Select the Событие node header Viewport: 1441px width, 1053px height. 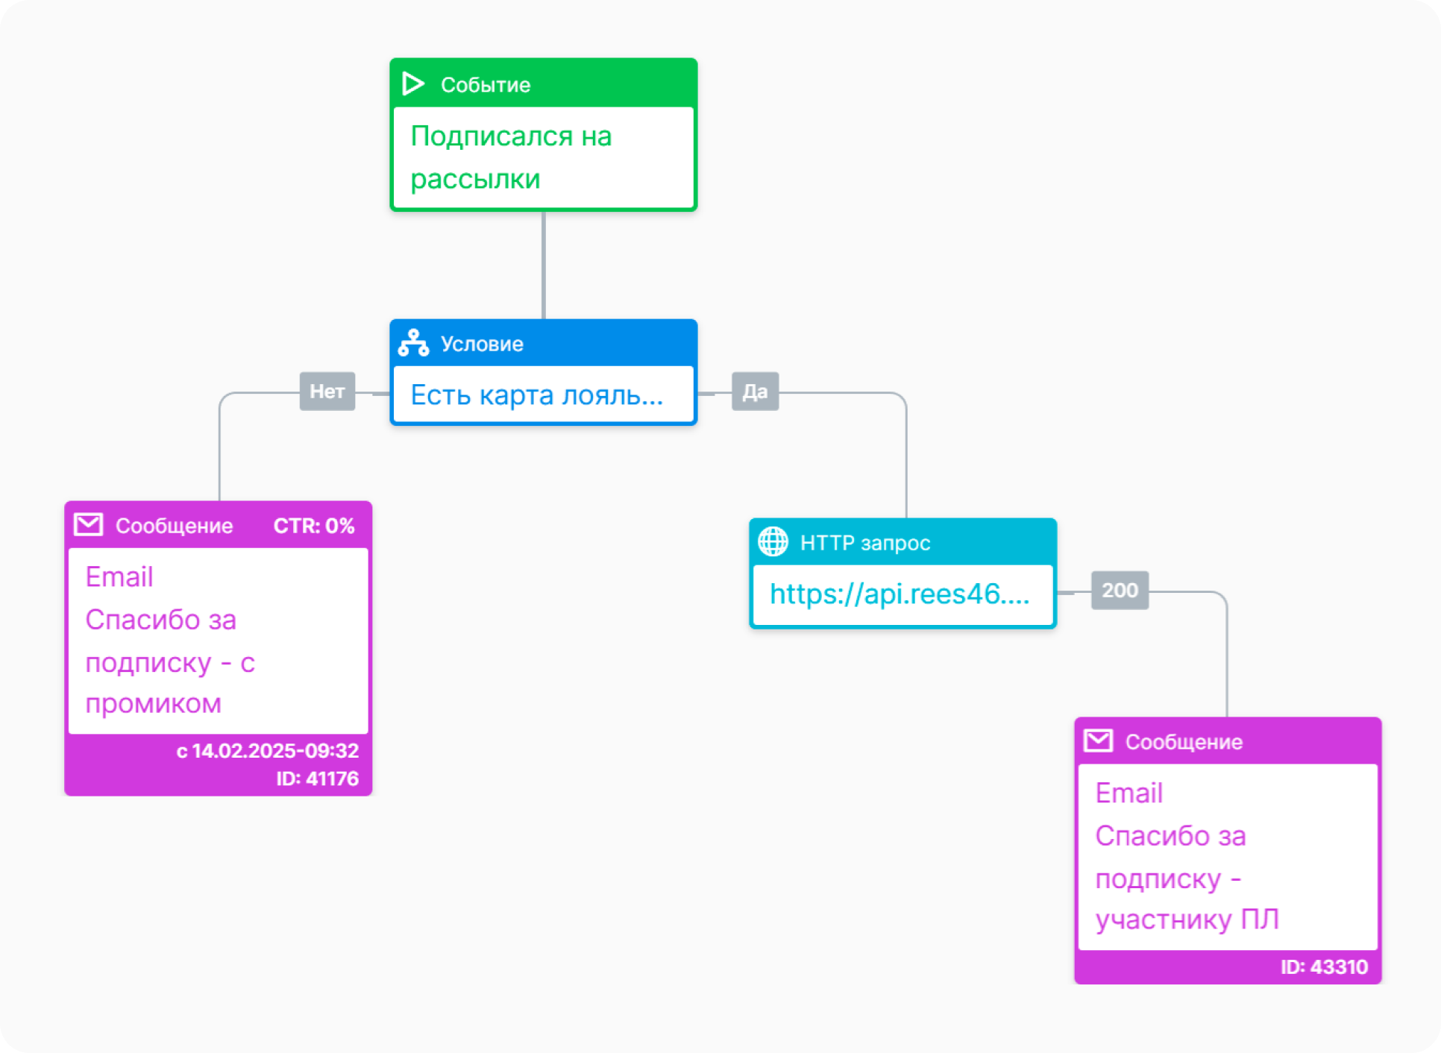pos(544,84)
